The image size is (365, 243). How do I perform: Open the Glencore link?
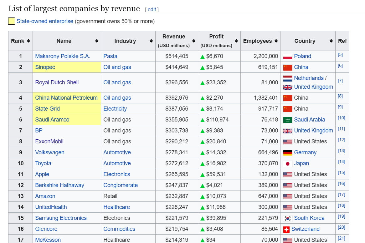click(46, 229)
